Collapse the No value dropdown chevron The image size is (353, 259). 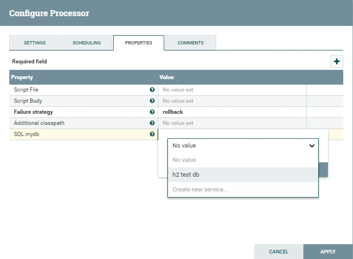312,146
